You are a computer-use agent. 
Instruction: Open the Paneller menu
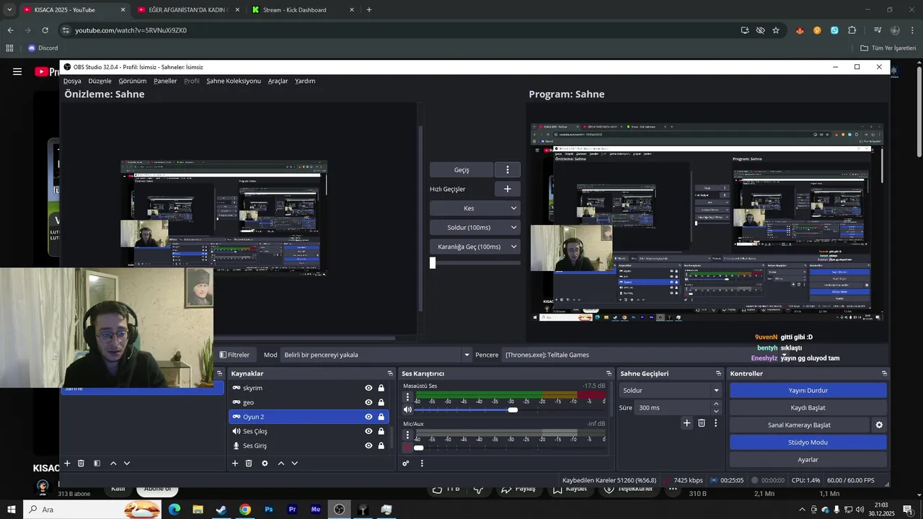pyautogui.click(x=165, y=81)
